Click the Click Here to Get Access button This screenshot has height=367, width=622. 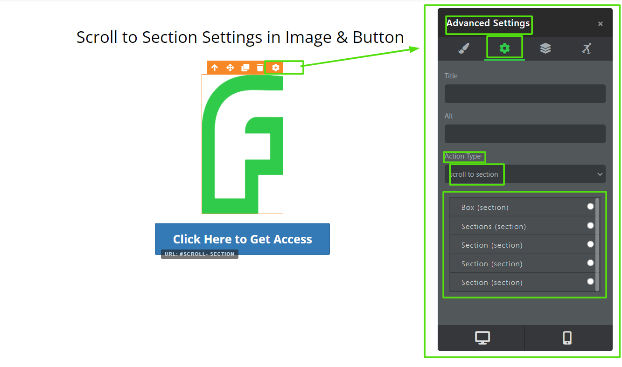tap(242, 239)
